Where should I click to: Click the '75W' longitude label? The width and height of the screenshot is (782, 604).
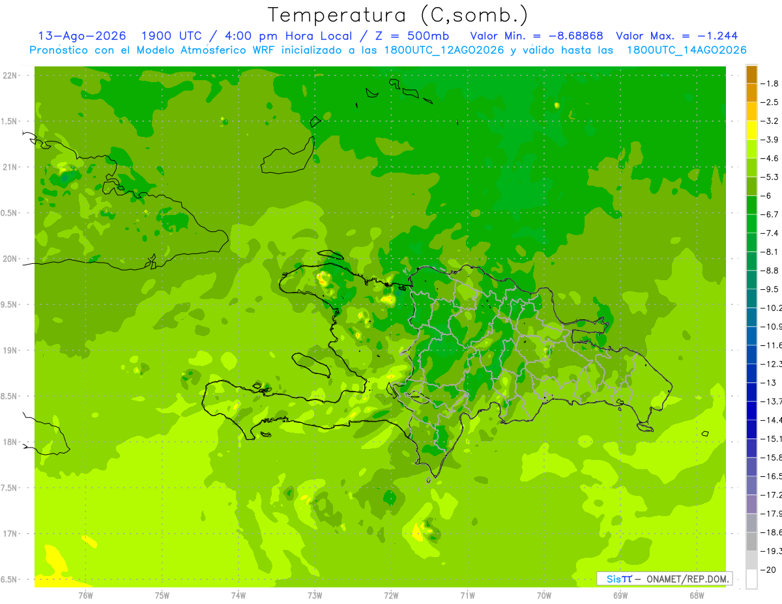(162, 595)
